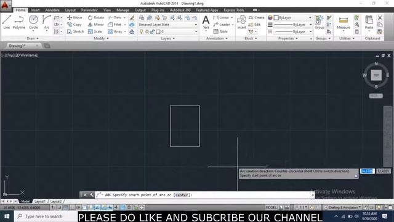Click the object color wheel swatch

[x=270, y=18]
